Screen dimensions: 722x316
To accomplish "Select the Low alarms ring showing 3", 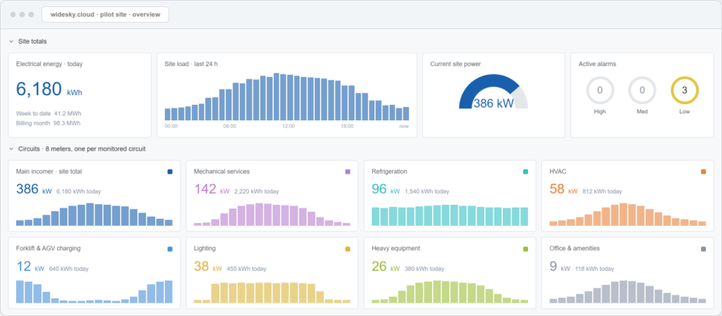I will click(685, 90).
